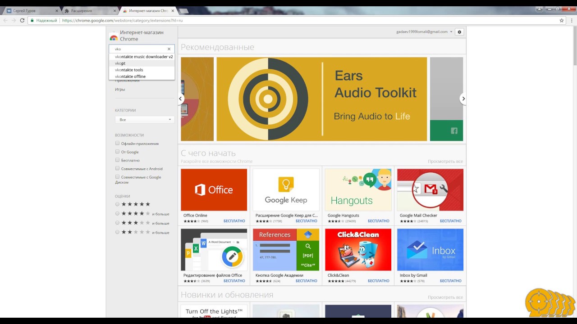Choose the vkontakte tools suggestion
The image size is (577, 324).
coord(142,70)
